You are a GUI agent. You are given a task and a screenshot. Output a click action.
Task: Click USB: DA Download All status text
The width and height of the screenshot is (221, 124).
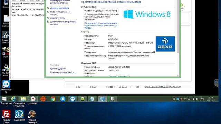163,87
